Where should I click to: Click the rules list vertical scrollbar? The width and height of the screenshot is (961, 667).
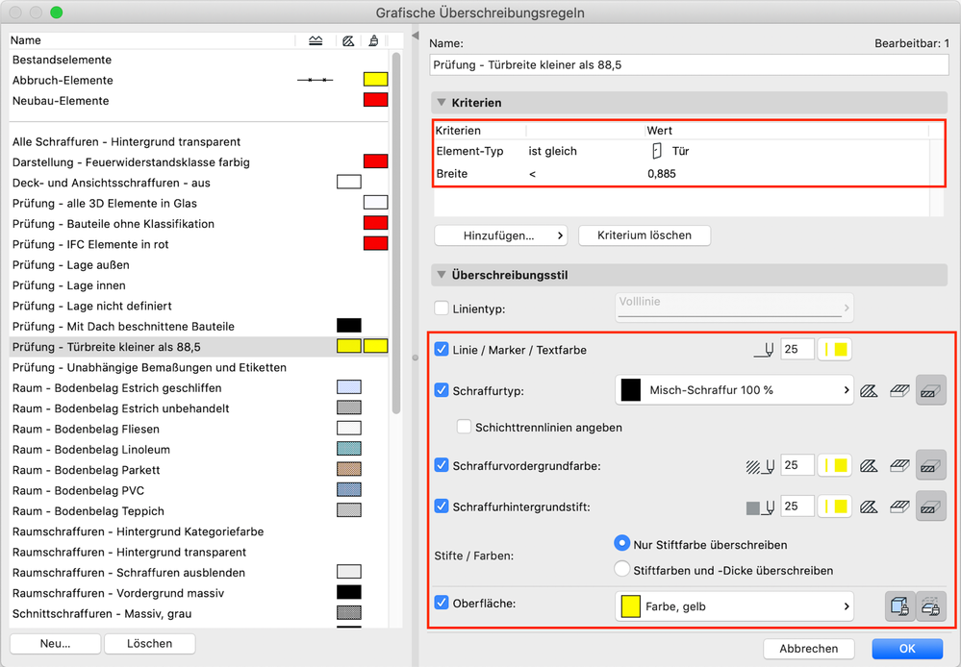(396, 233)
